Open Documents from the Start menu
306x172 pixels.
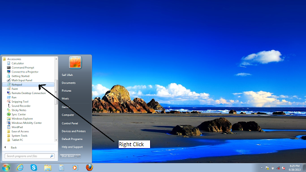click(x=68, y=83)
